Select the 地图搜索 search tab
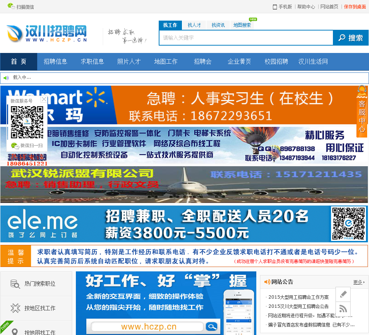 click(242, 25)
